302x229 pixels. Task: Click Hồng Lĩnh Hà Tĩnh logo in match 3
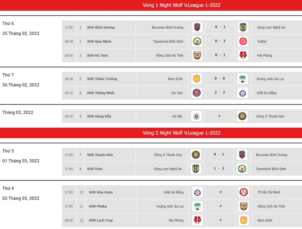(x=197, y=55)
